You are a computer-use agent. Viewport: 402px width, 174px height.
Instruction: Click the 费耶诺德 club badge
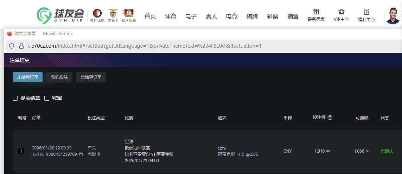[x=97, y=13]
